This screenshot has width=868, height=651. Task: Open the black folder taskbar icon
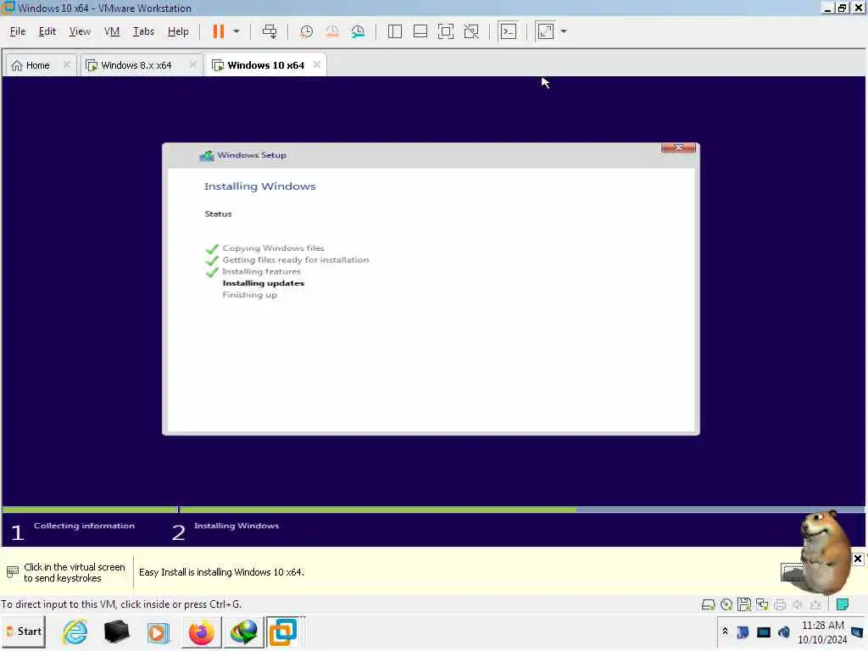116,632
